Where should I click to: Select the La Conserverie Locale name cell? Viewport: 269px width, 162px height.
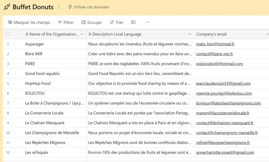coord(44,113)
